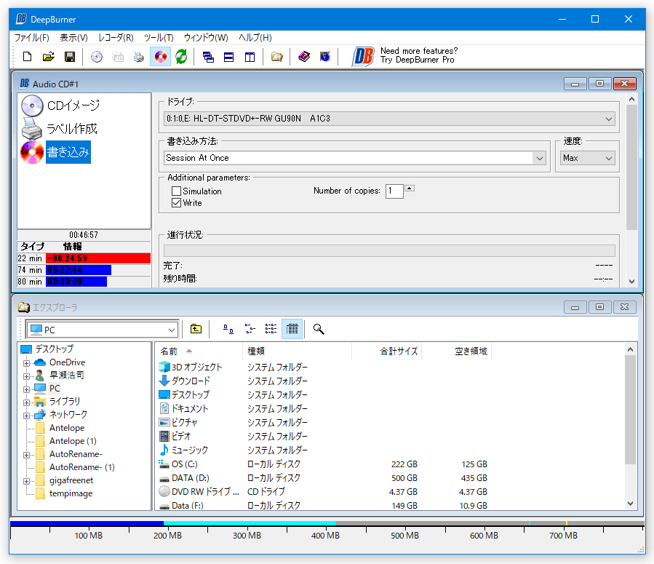Click the printer label toolbar icon

(139, 57)
